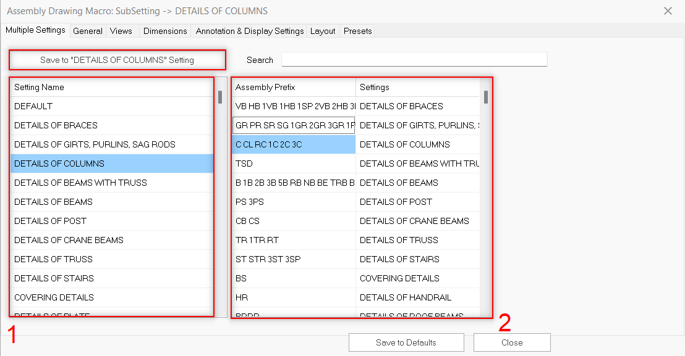
Task: Go to the Dimensions tab
Action: [x=165, y=31]
